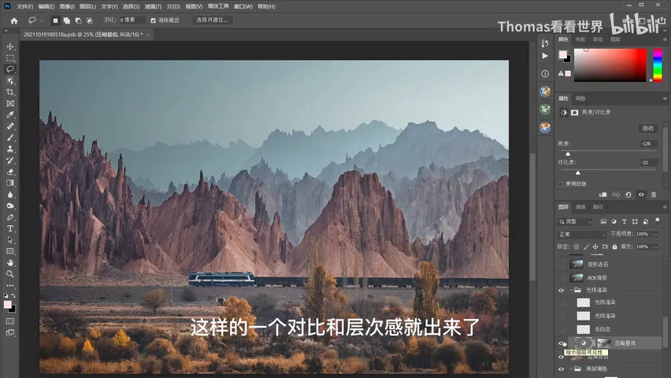The width and height of the screenshot is (671, 378).
Task: Show the ACR渐变 layer
Action: [x=561, y=277]
